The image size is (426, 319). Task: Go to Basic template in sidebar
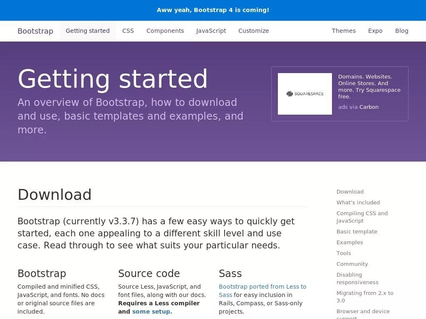click(x=357, y=231)
